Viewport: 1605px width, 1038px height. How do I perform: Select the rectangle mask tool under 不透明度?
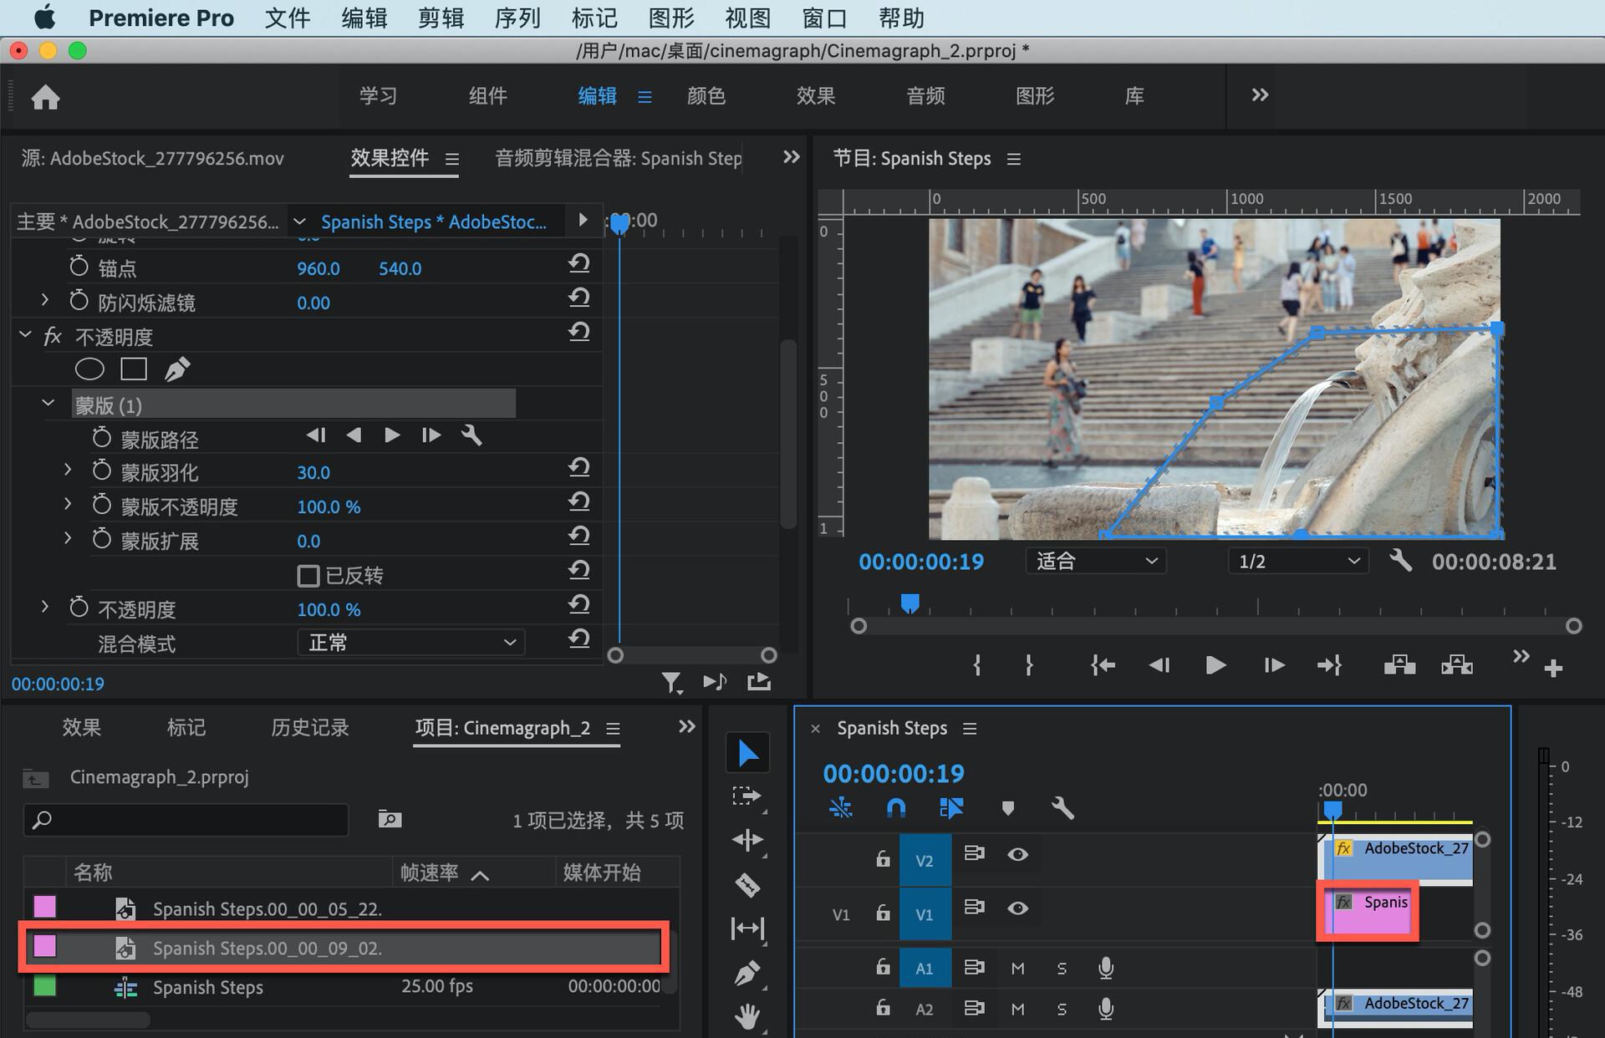tap(134, 369)
